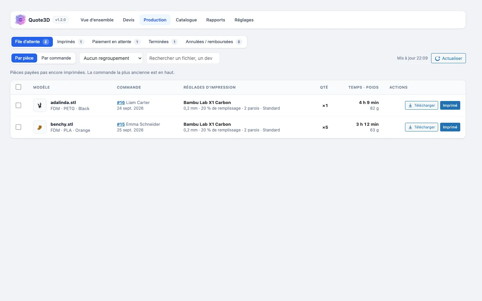
Task: Click the adalinda.stl model thumbnail
Action: (40, 105)
